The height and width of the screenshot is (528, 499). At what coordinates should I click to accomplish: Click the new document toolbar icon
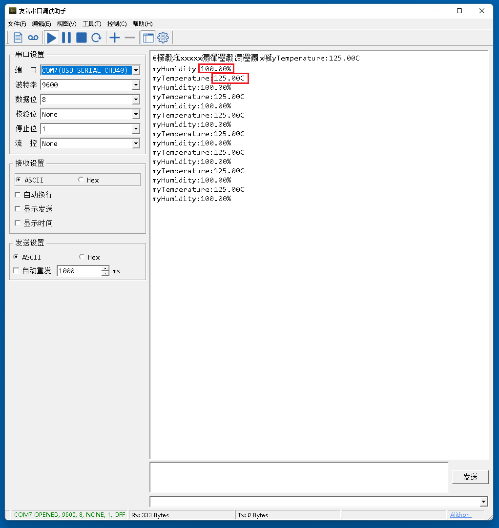pos(18,38)
